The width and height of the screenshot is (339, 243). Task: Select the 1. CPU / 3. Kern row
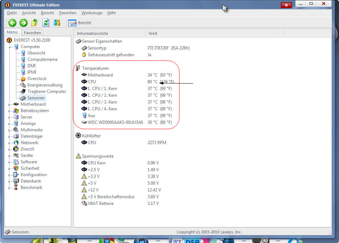tap(126, 102)
